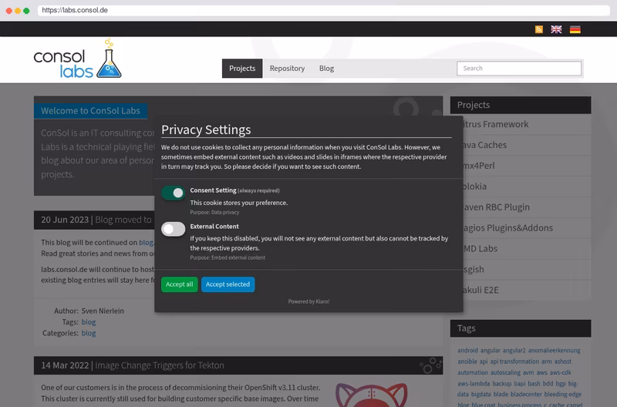Screen dimensions: 617x407
Task: Click 'Purpose: Embed external content' text
Action: pos(228,258)
